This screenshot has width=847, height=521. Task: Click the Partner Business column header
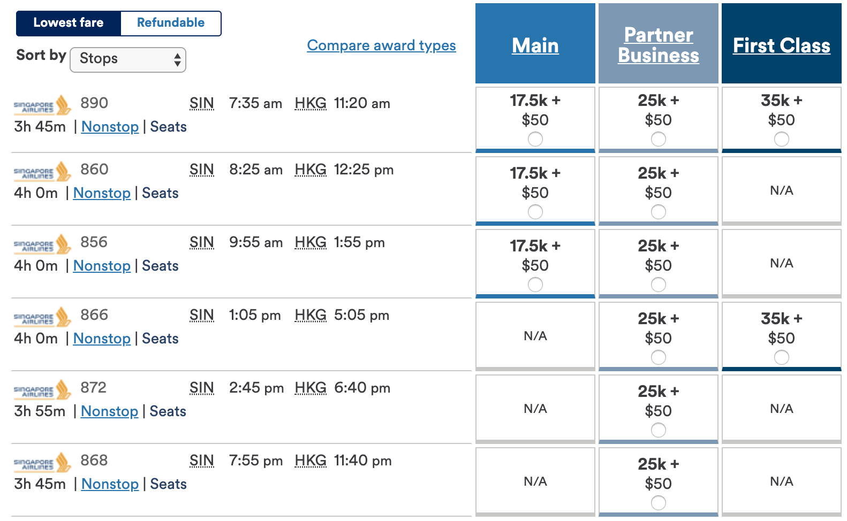(658, 45)
